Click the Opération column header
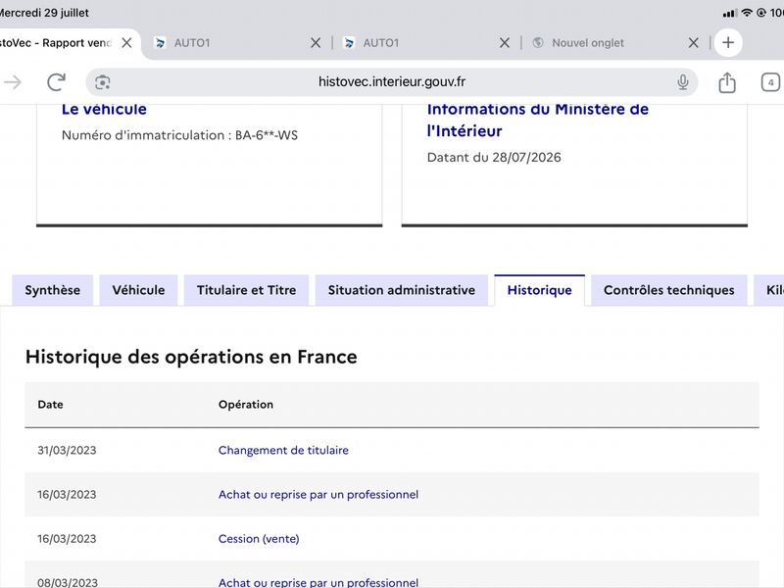This screenshot has height=588, width=784. (x=246, y=405)
